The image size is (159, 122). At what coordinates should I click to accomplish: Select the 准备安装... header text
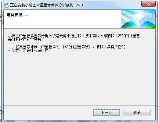(17, 15)
